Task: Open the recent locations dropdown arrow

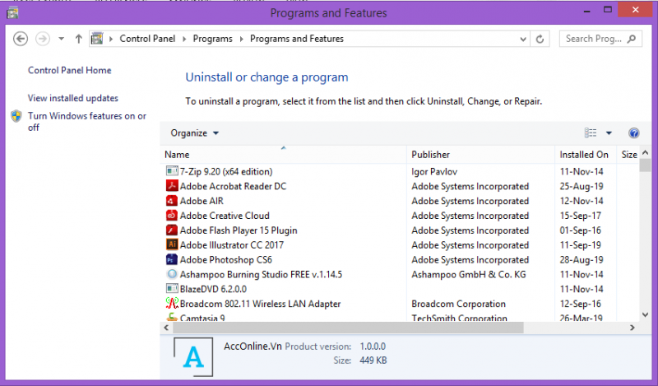Action: pyautogui.click(x=61, y=39)
